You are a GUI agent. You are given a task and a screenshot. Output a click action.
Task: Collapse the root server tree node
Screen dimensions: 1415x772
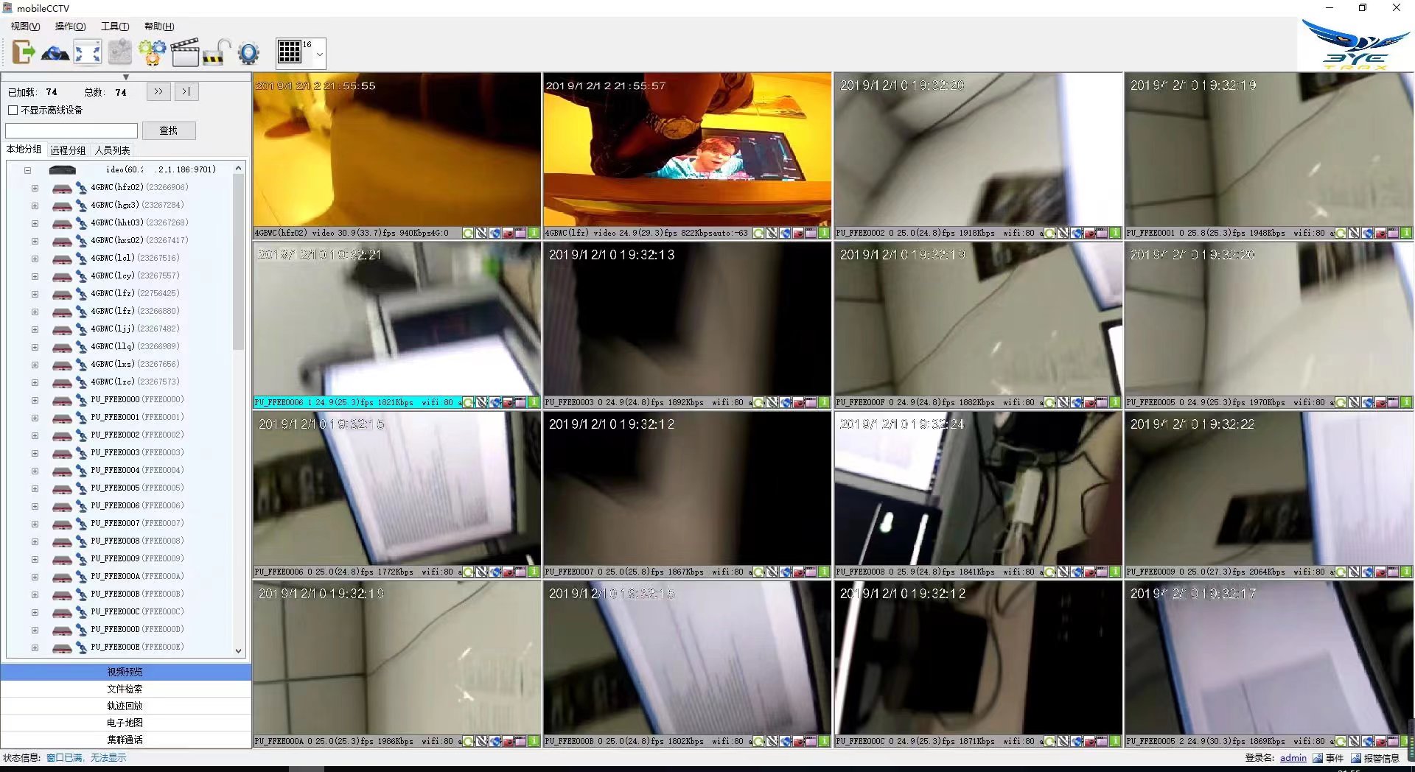coord(27,170)
